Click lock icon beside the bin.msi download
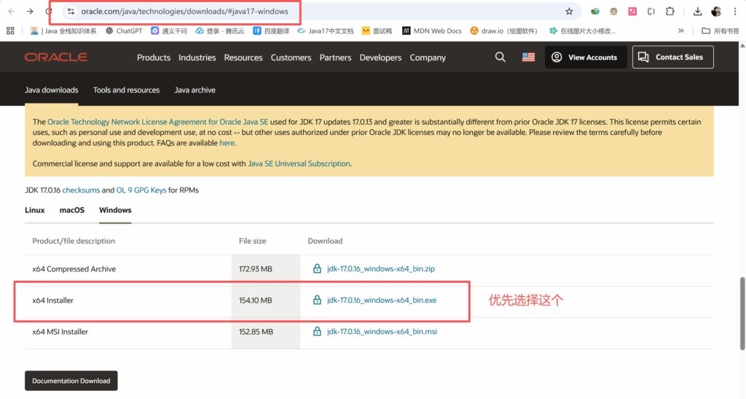This screenshot has height=399, width=746. pos(317,331)
